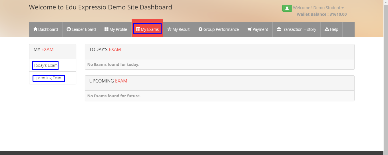Click the Welcome to Edu Expressio title
The image size is (388, 155).
(x=100, y=7)
